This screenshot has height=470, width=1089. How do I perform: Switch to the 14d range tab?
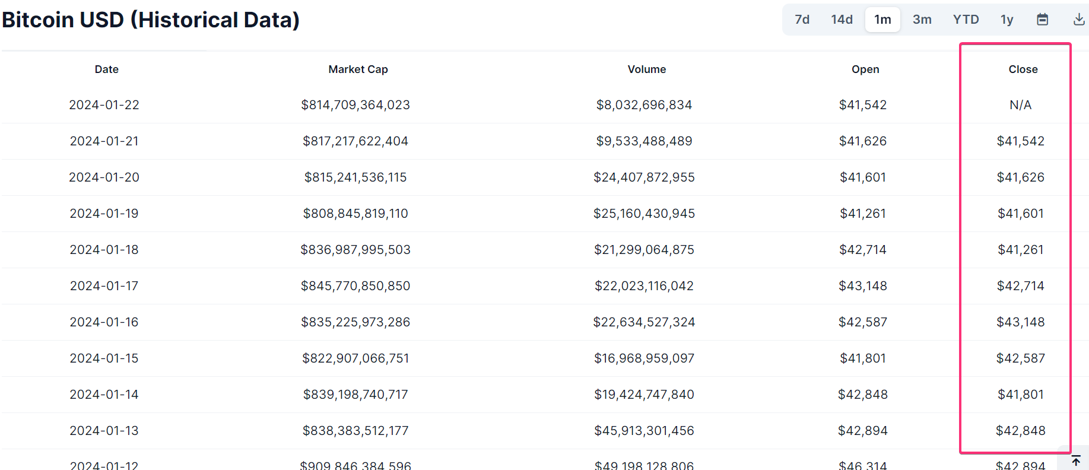click(842, 20)
